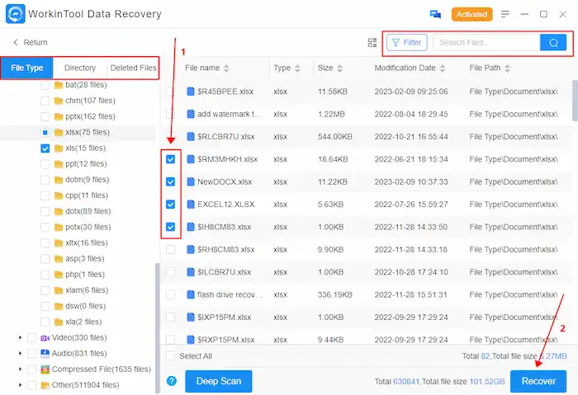Sort by Type column arrows
578x395 pixels.
click(297, 68)
